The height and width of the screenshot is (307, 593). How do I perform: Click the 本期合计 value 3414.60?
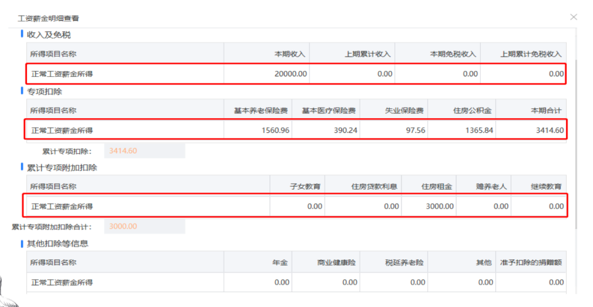coord(532,131)
